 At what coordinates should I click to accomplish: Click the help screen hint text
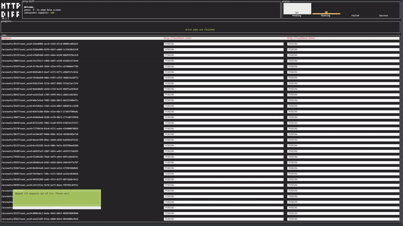pyautogui.click(x=42, y=10)
